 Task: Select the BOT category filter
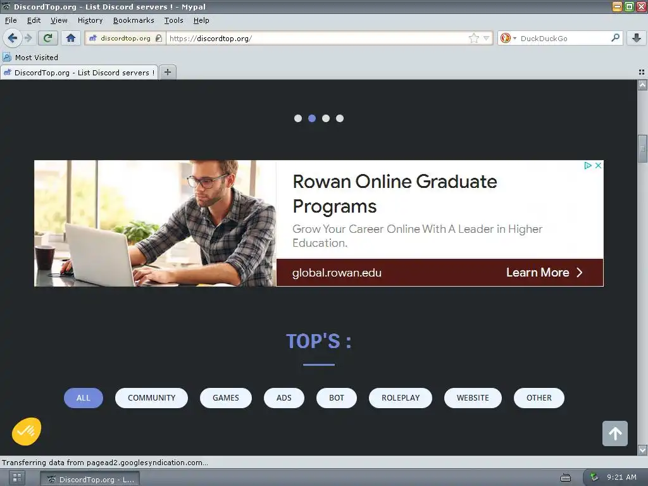tap(337, 398)
